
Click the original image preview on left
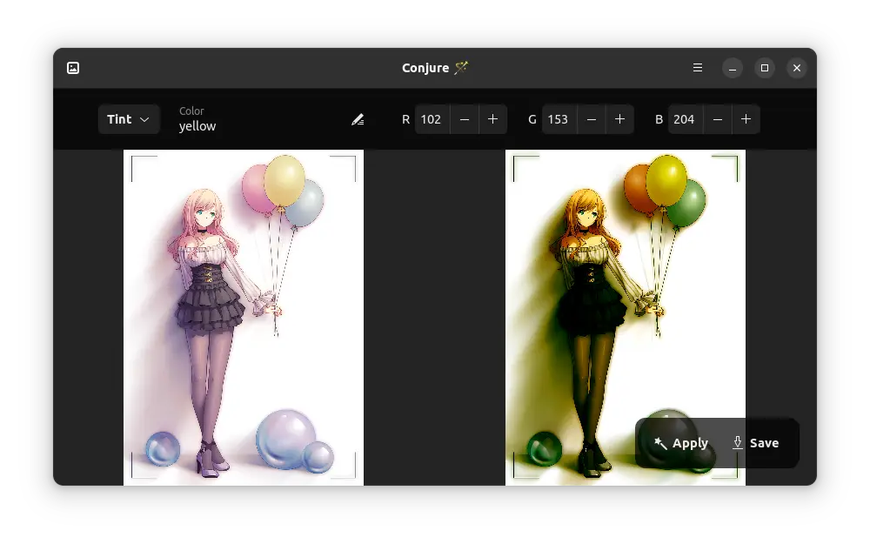coord(244,317)
